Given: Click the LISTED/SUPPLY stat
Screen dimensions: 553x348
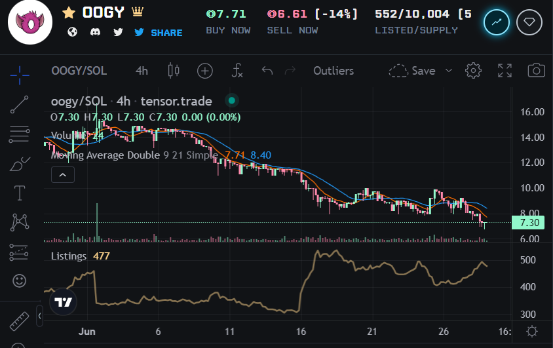Looking at the screenshot, I should (x=416, y=30).
